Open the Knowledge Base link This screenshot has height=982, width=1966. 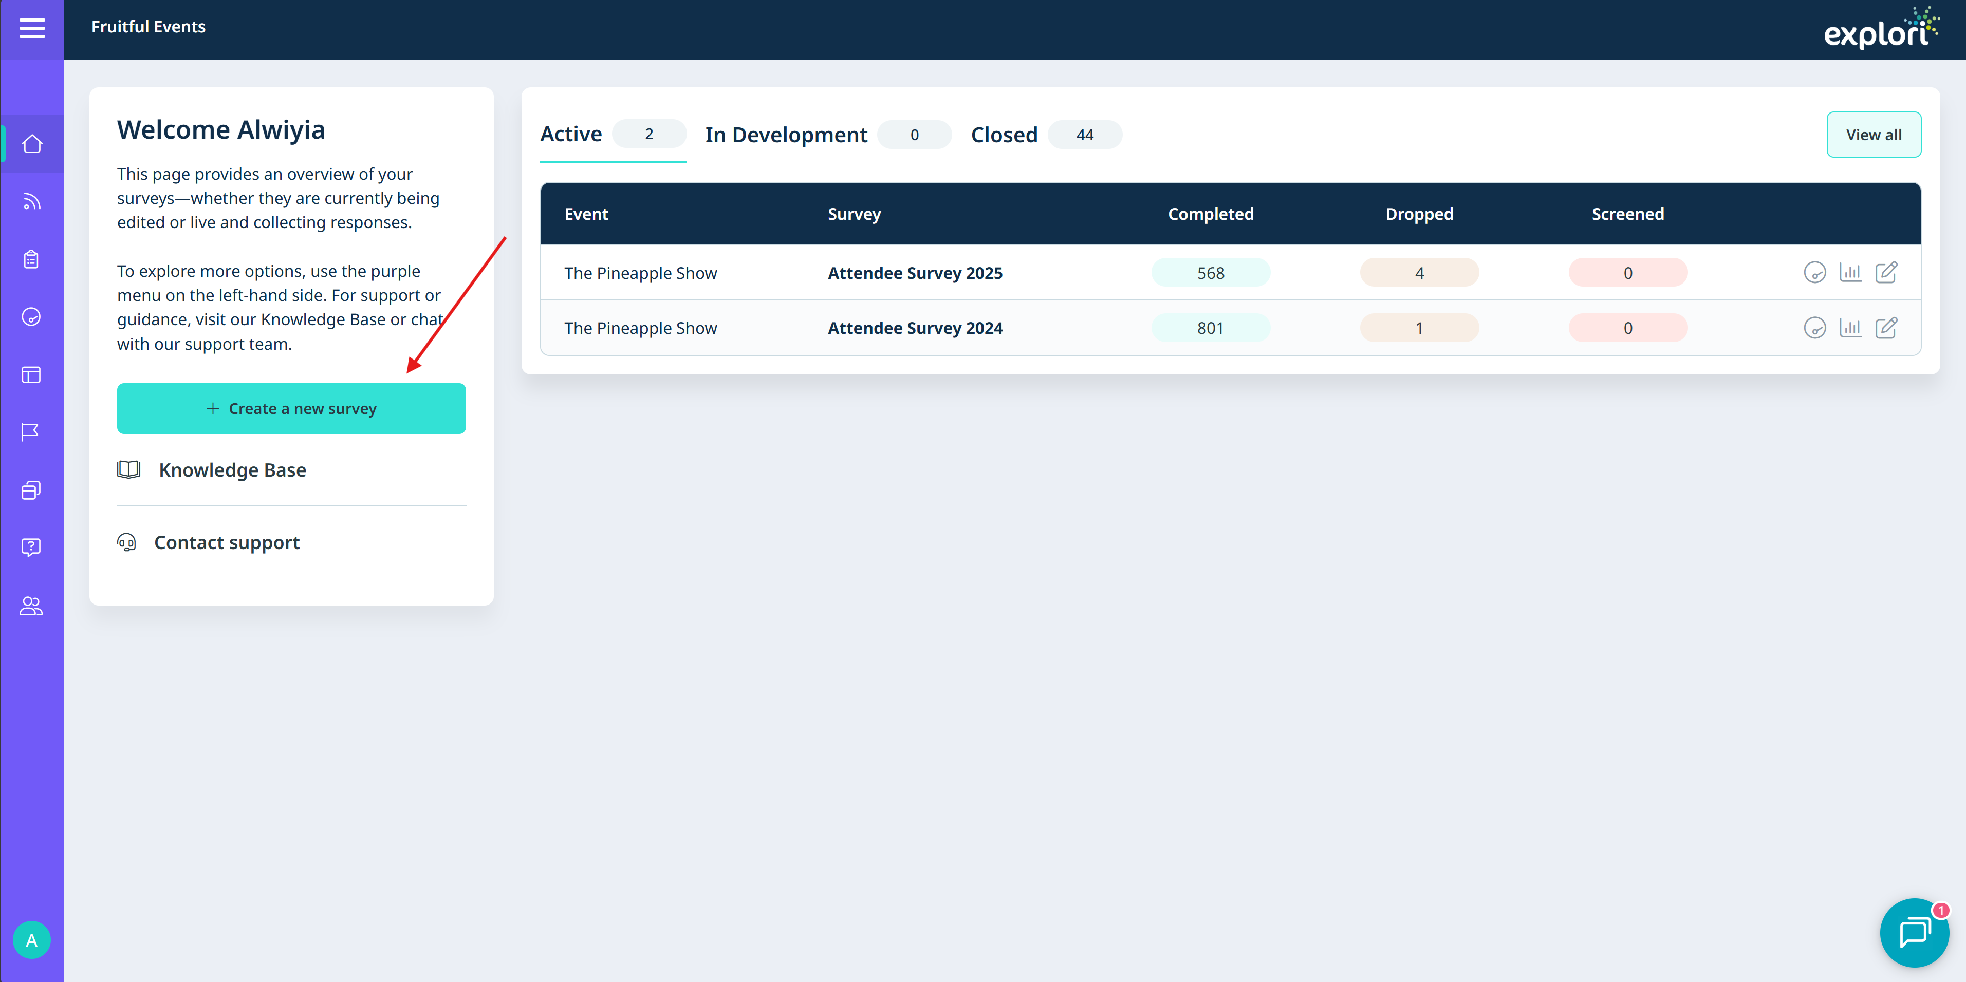coord(232,470)
